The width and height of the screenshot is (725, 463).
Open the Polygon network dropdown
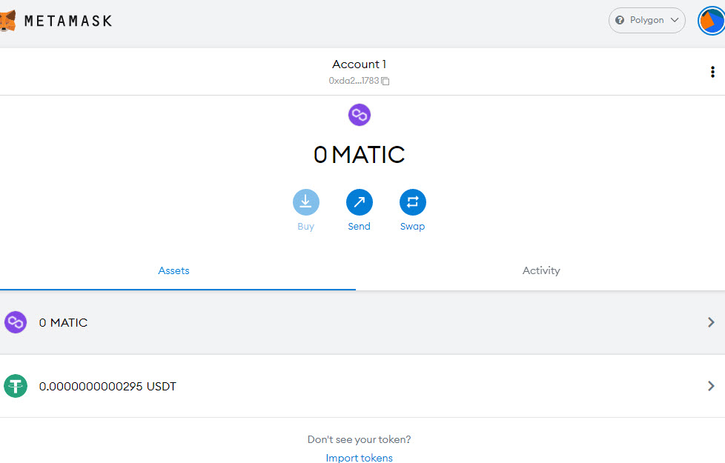647,21
